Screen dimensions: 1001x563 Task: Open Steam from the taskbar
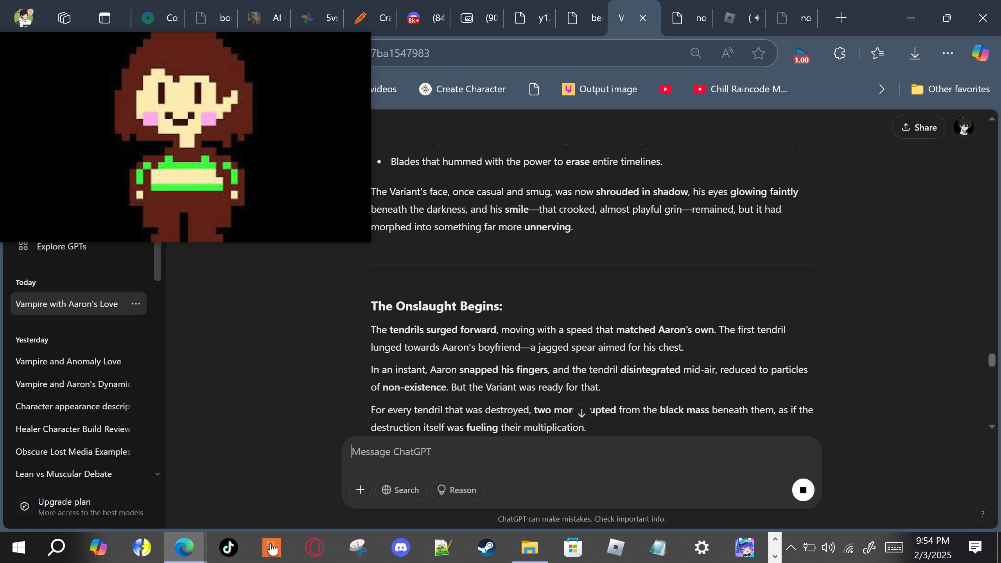point(486,547)
